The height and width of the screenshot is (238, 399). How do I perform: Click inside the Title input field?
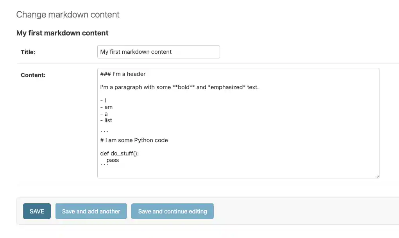[x=158, y=51]
